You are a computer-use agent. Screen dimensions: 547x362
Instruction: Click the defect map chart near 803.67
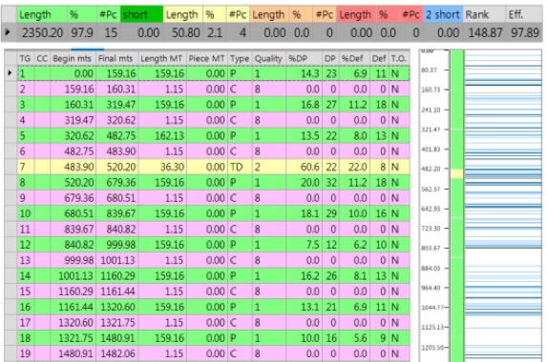coord(503,248)
